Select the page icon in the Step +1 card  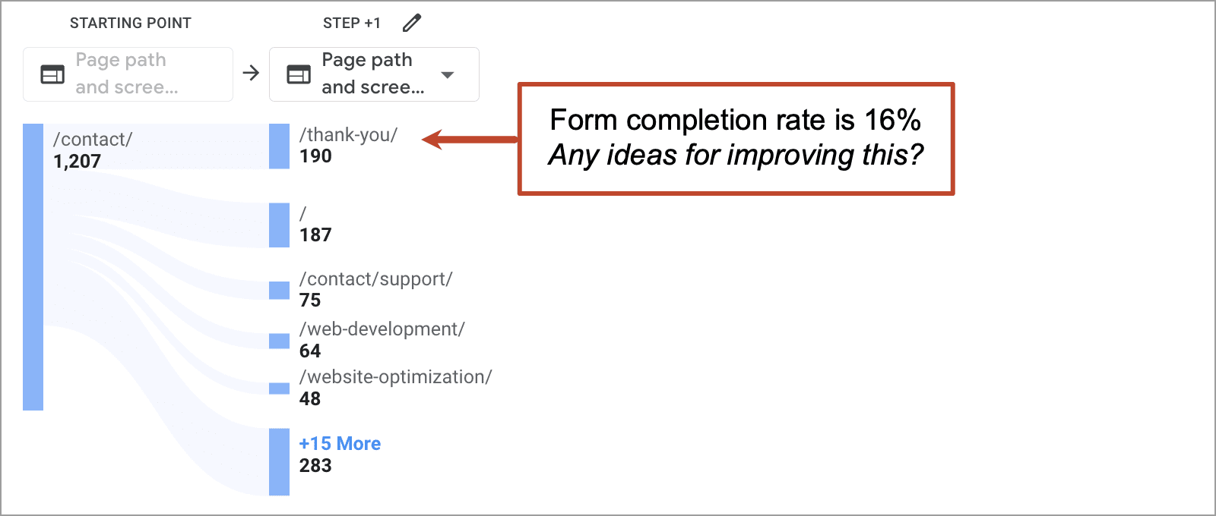[298, 74]
